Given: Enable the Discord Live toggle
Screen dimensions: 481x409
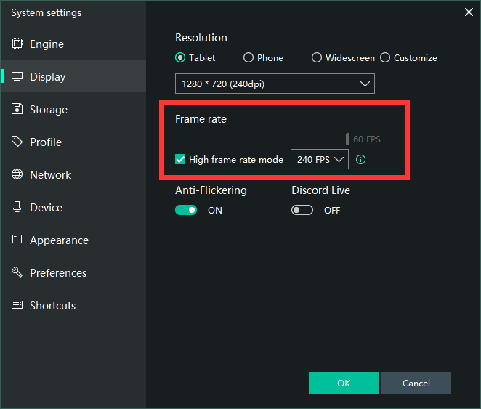Looking at the screenshot, I should (x=302, y=211).
